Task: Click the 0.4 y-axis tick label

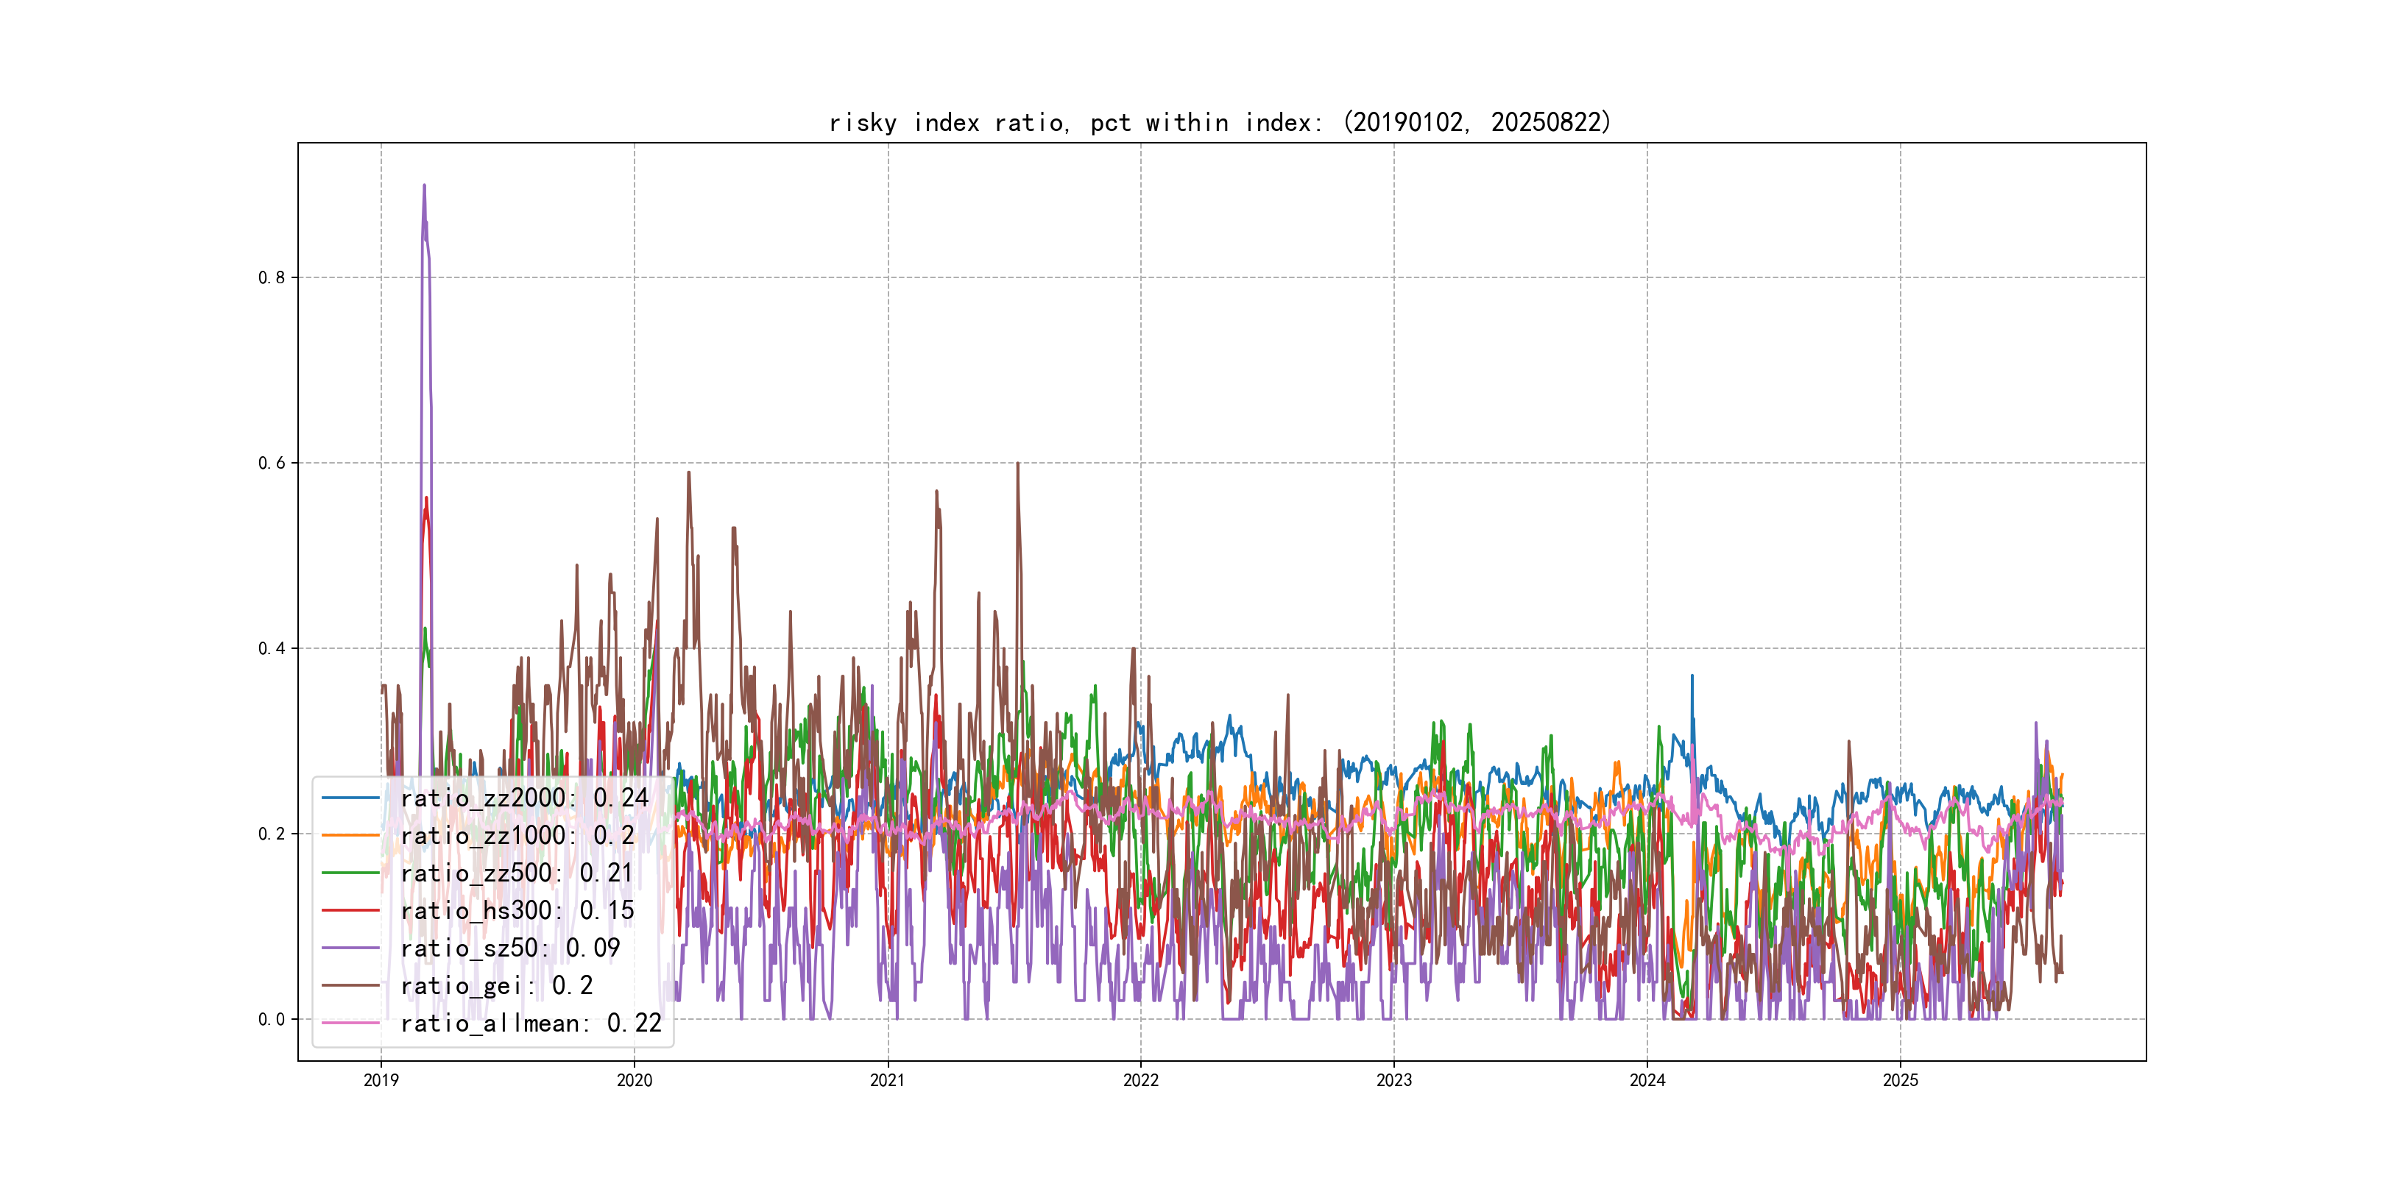Action: tap(272, 648)
